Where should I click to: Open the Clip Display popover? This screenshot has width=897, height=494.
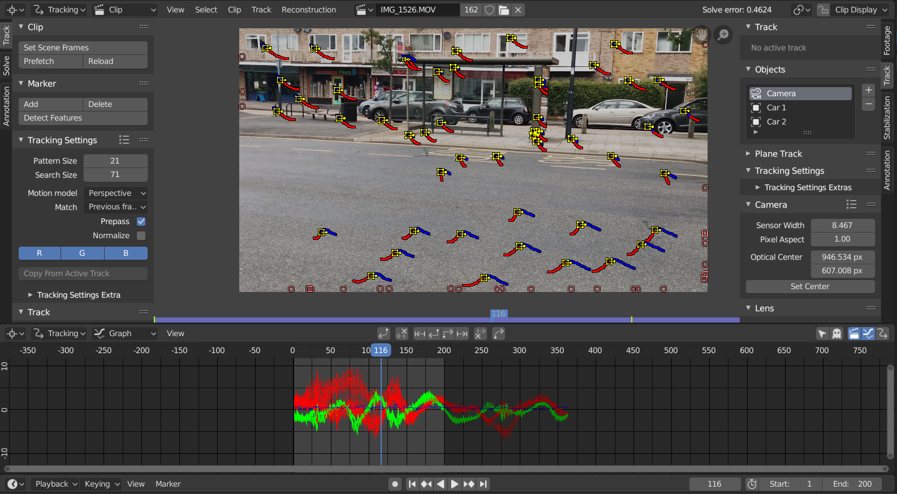coord(860,10)
